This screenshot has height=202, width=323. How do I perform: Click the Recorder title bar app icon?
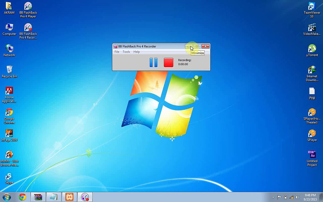[116, 46]
